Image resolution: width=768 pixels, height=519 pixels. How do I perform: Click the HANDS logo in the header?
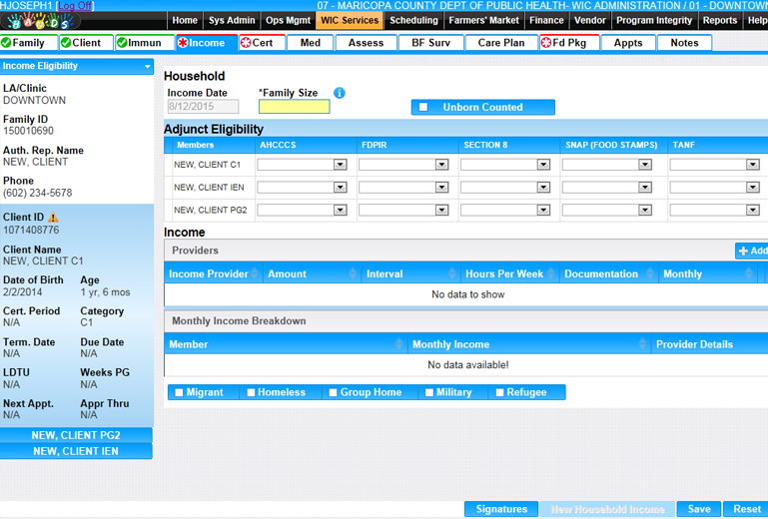[38, 21]
